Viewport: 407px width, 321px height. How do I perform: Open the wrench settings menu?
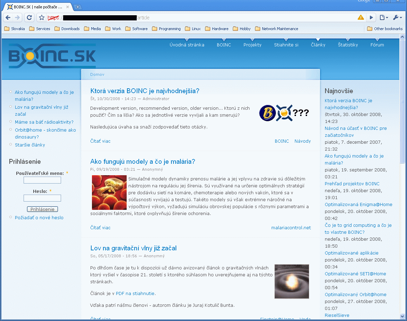click(397, 18)
